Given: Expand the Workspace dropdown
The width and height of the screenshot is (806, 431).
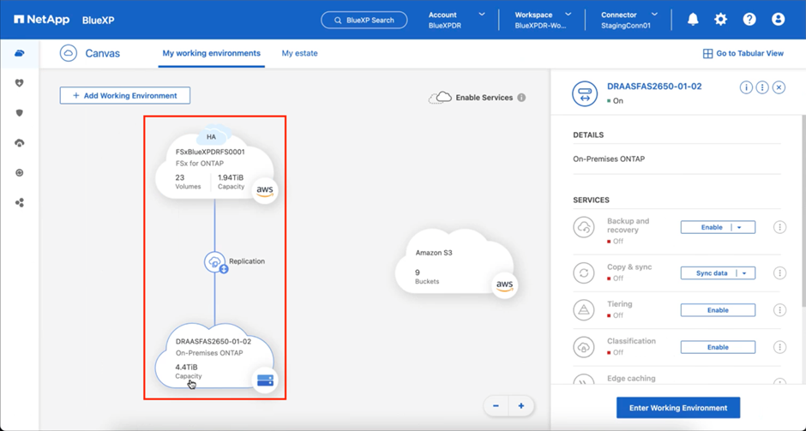Looking at the screenshot, I should pos(568,15).
